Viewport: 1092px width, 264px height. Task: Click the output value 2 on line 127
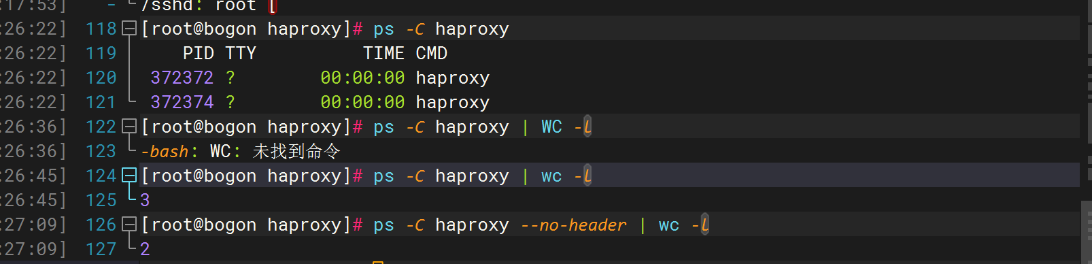coord(145,250)
